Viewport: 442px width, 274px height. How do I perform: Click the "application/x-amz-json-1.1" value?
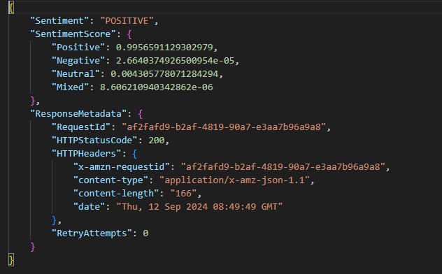234,180
